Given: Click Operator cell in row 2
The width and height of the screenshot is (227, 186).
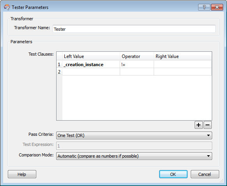Looking at the screenshot, I should tap(137, 72).
